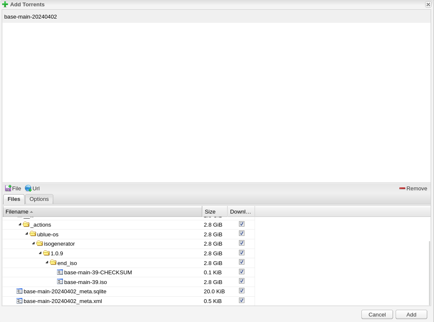
Task: Uncheck download for _actions folder
Action: (x=241, y=224)
